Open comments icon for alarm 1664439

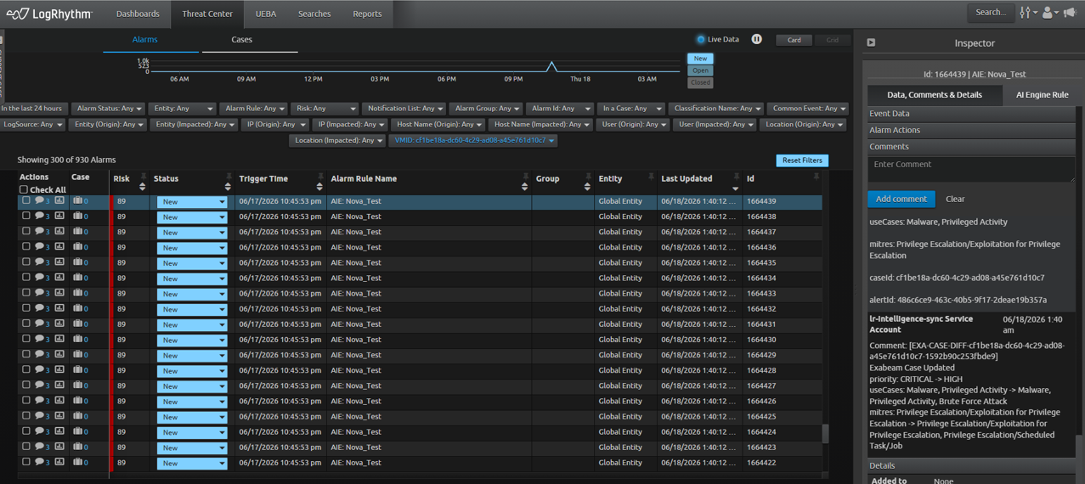point(39,201)
